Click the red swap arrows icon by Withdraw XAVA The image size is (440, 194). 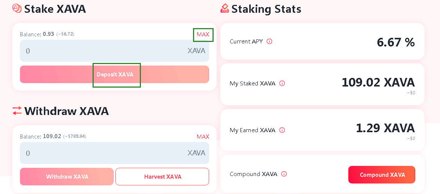17,110
